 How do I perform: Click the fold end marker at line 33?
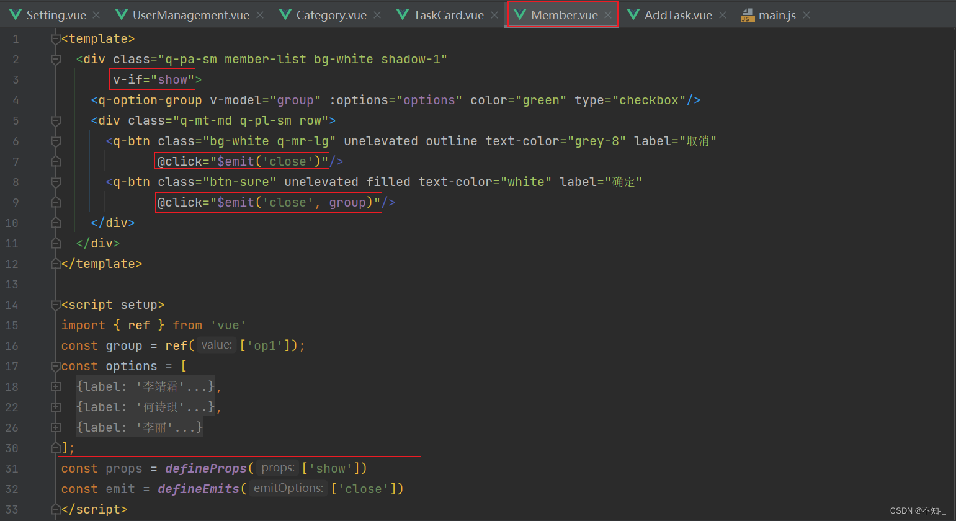tap(56, 510)
